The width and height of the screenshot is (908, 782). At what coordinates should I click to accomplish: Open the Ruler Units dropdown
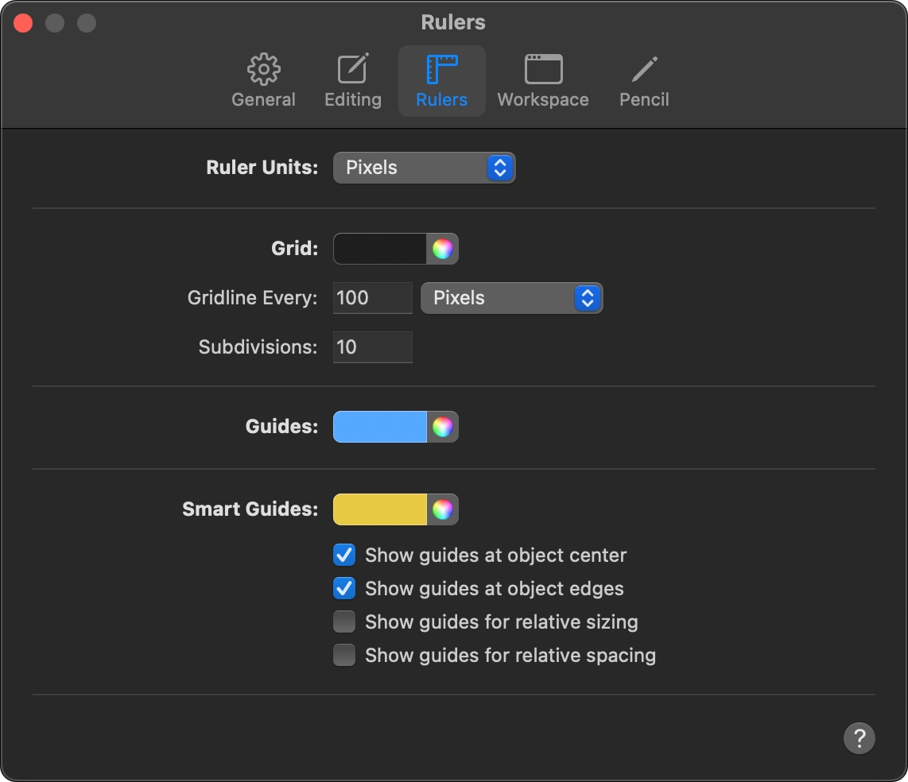(424, 168)
